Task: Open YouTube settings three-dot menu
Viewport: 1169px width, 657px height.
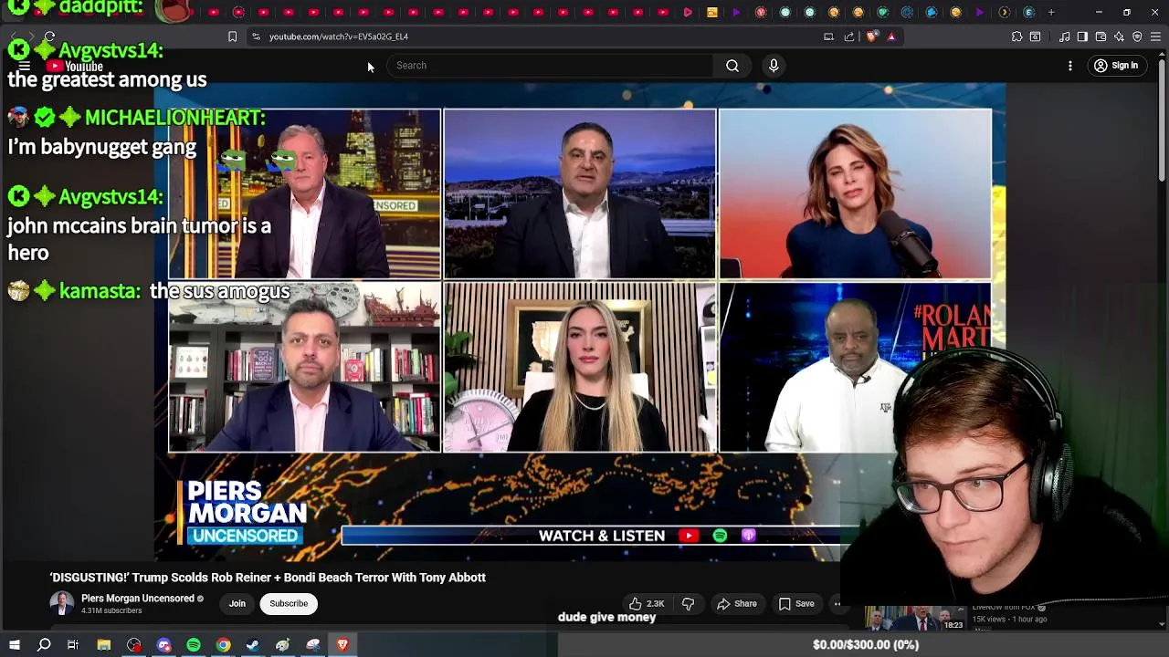Action: coord(1070,66)
